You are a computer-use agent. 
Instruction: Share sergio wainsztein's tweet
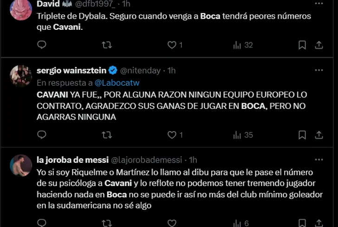tap(319, 135)
